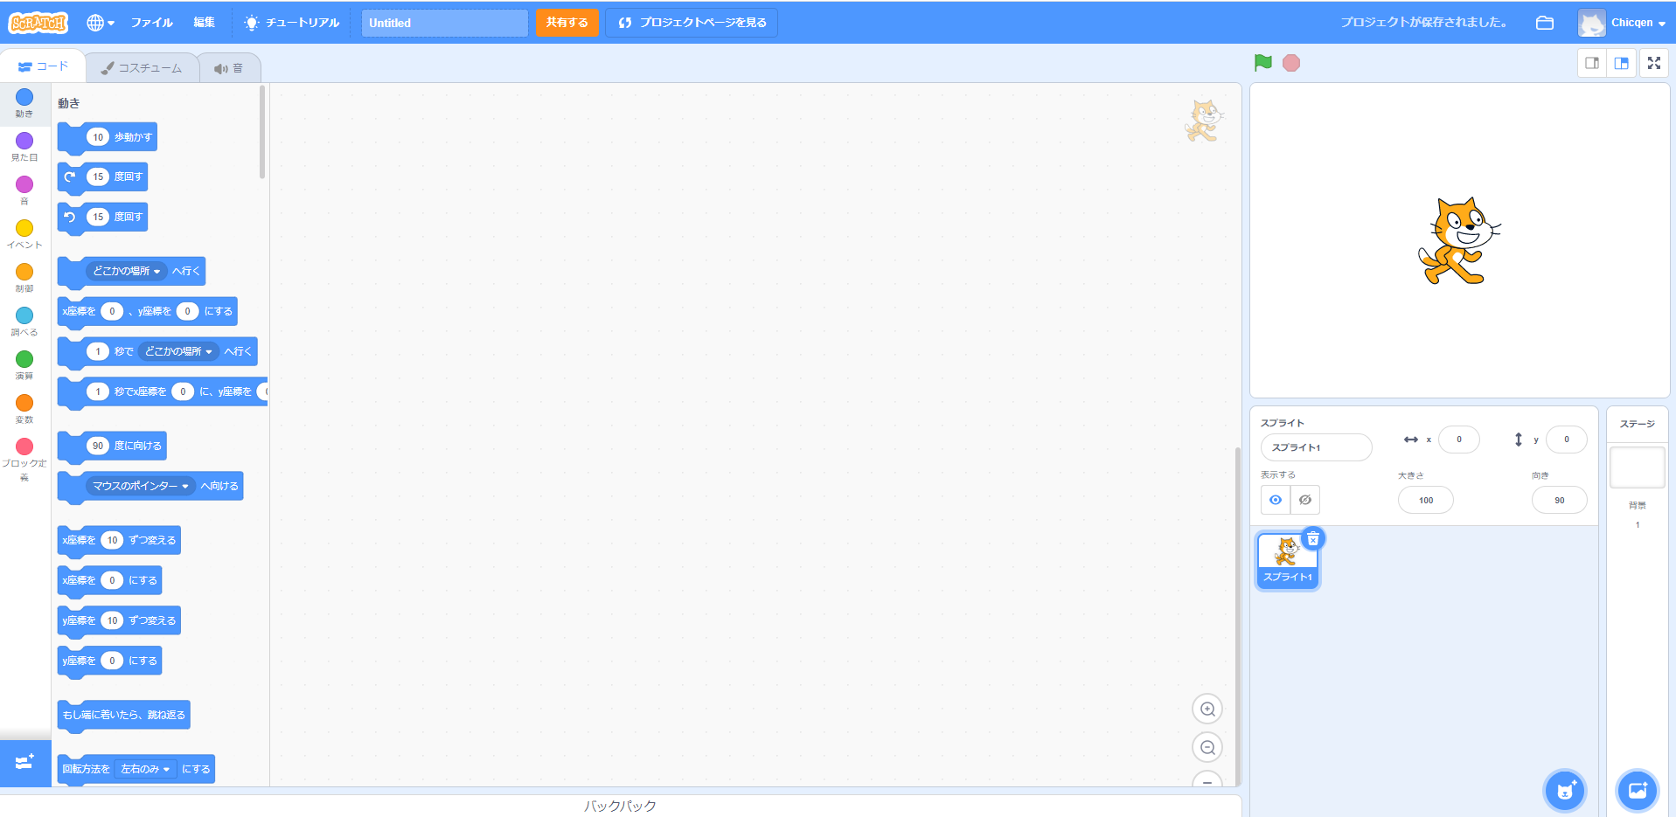Switch to small stage layout
This screenshot has height=817, width=1676.
(x=1592, y=63)
